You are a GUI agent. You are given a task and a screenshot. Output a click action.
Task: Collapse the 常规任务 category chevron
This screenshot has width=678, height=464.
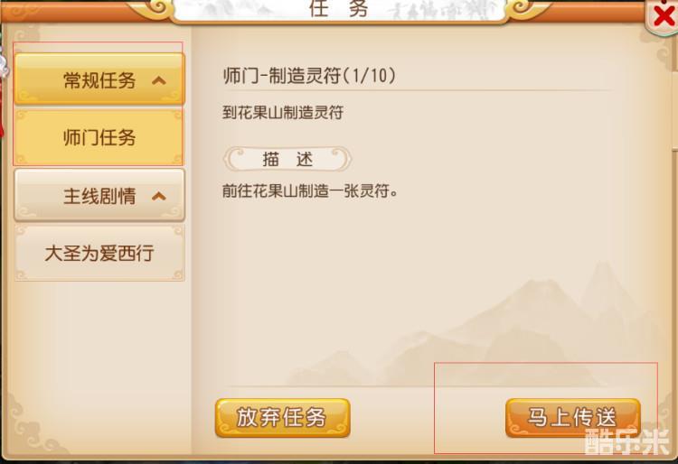[159, 80]
